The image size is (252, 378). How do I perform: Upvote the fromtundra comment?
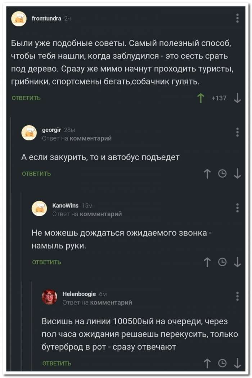click(x=201, y=98)
